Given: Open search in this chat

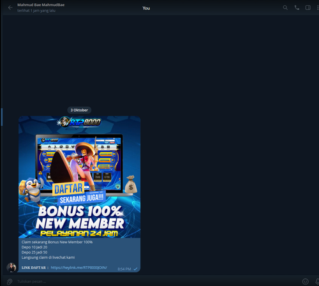Looking at the screenshot, I should coord(285,8).
